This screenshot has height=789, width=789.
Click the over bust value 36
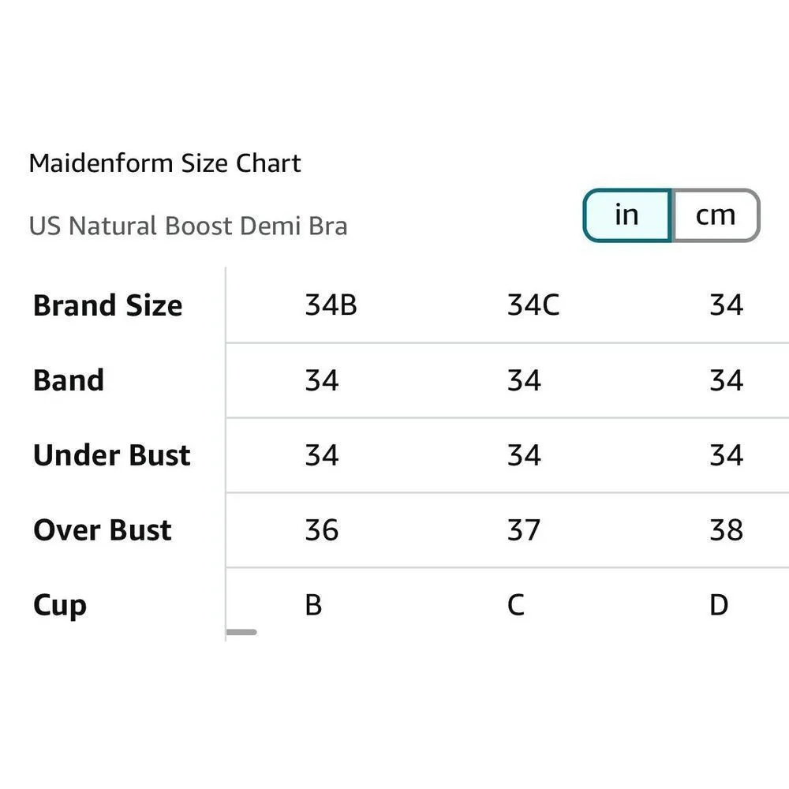322,530
